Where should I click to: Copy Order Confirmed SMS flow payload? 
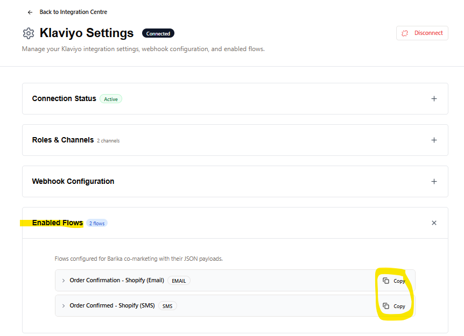(x=394, y=306)
